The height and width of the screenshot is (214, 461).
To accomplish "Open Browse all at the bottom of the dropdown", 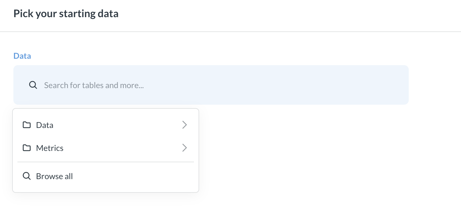I will click(x=54, y=176).
